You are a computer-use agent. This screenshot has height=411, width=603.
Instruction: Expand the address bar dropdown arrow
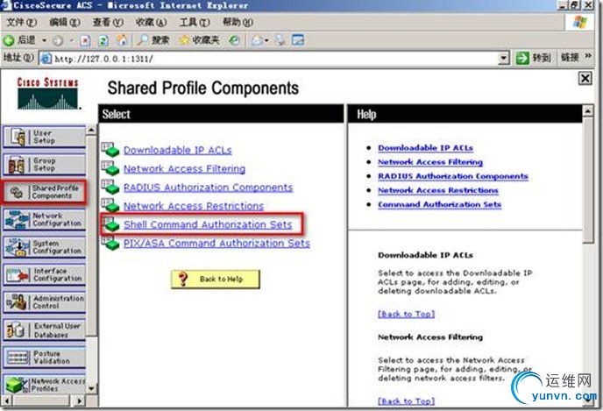pos(503,59)
